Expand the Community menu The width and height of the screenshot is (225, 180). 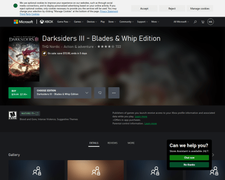click(126, 22)
